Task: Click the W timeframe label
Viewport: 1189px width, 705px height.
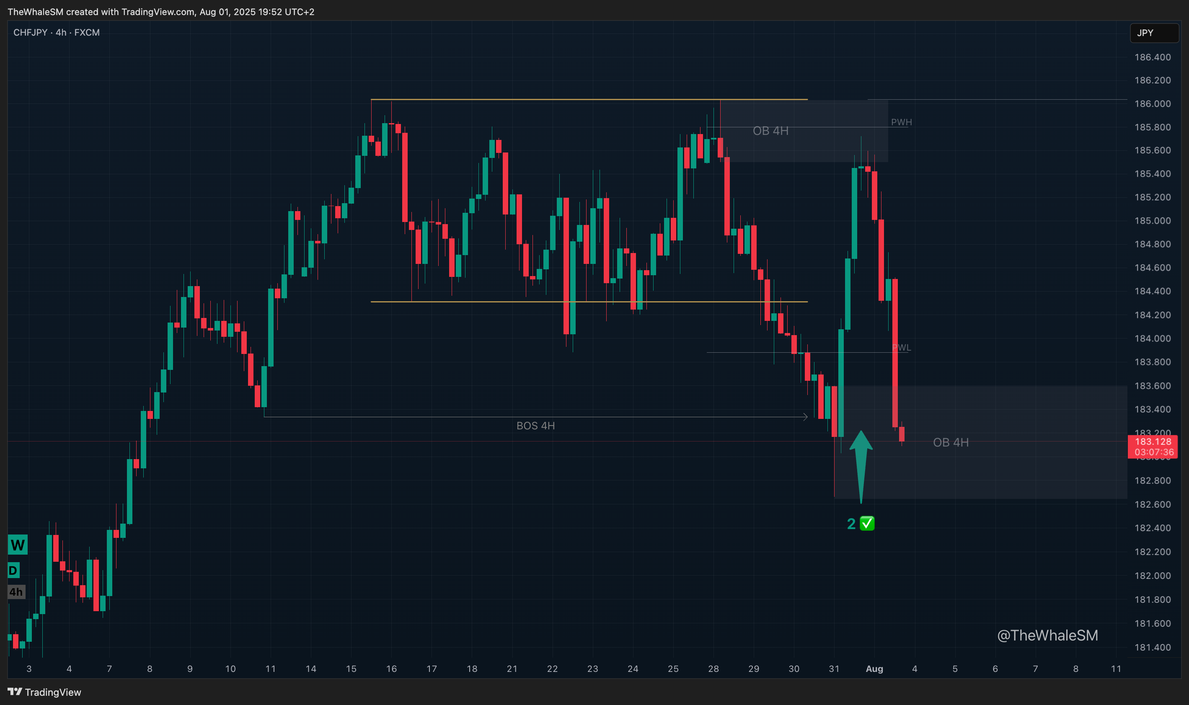Action: 18,545
